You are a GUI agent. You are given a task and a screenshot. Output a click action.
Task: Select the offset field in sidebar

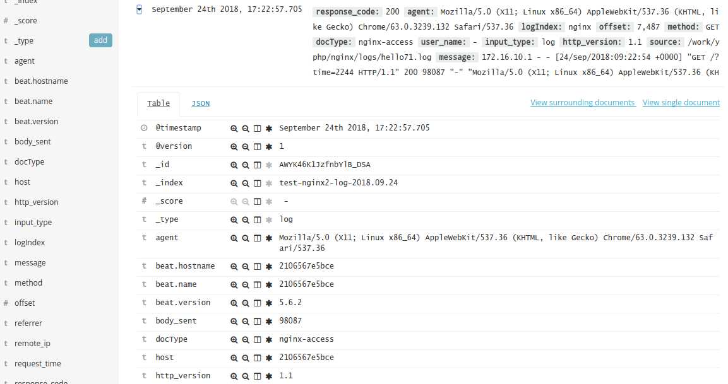25,303
